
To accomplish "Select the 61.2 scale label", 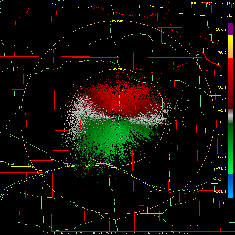I will pos(222,64).
